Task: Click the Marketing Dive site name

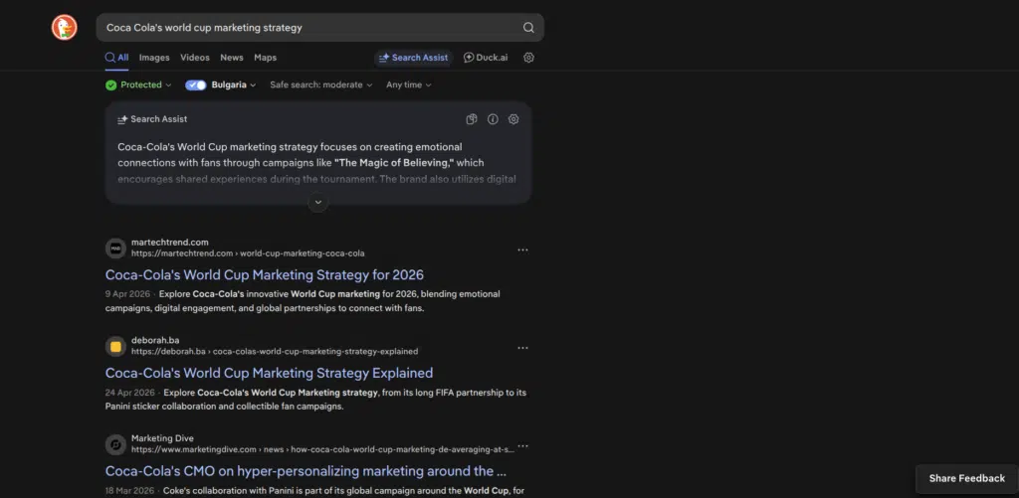Action: click(162, 438)
